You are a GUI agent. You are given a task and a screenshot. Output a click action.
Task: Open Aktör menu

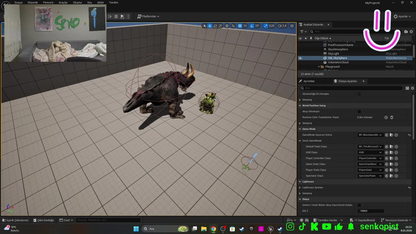click(x=100, y=2)
